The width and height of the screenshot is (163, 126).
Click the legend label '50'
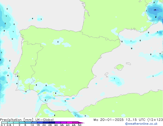(79, 125)
